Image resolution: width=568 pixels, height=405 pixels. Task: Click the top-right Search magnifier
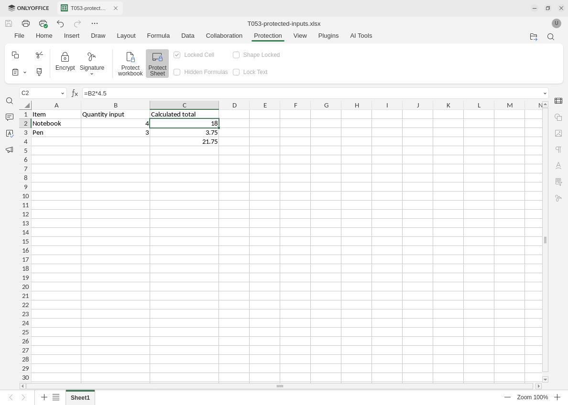[x=551, y=37]
